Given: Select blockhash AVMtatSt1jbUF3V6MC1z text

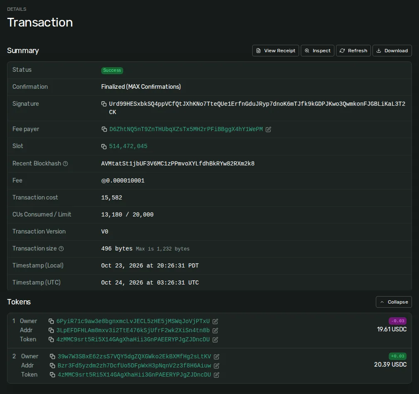Looking at the screenshot, I should pos(178,163).
